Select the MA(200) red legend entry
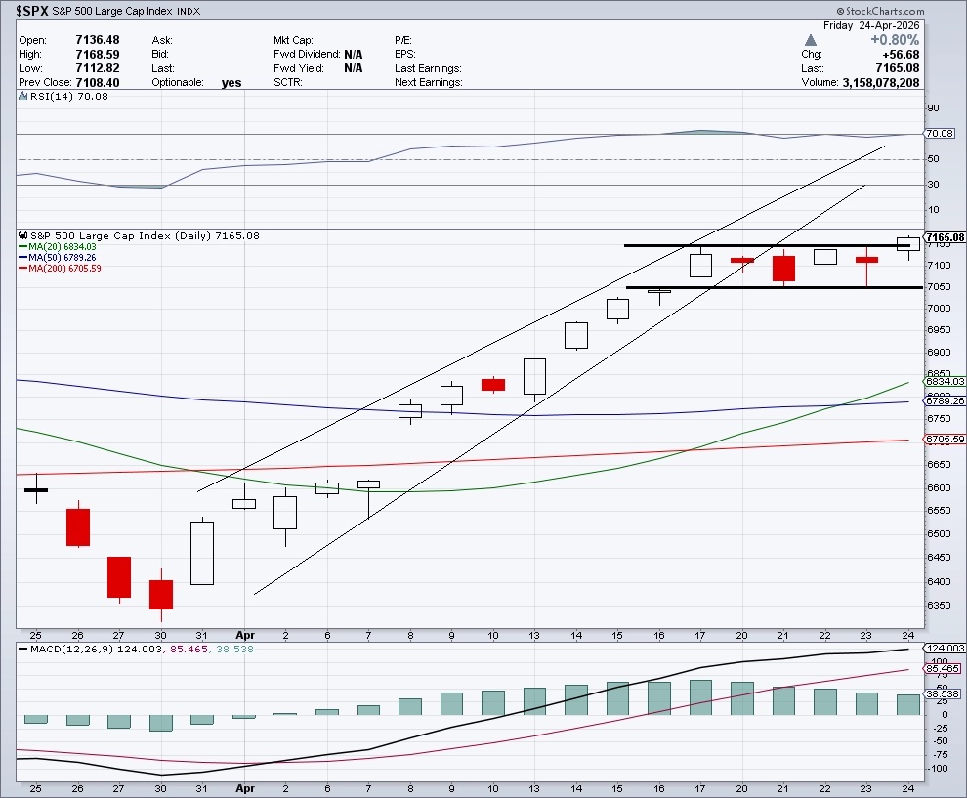The height and width of the screenshot is (798, 967). pos(60,269)
